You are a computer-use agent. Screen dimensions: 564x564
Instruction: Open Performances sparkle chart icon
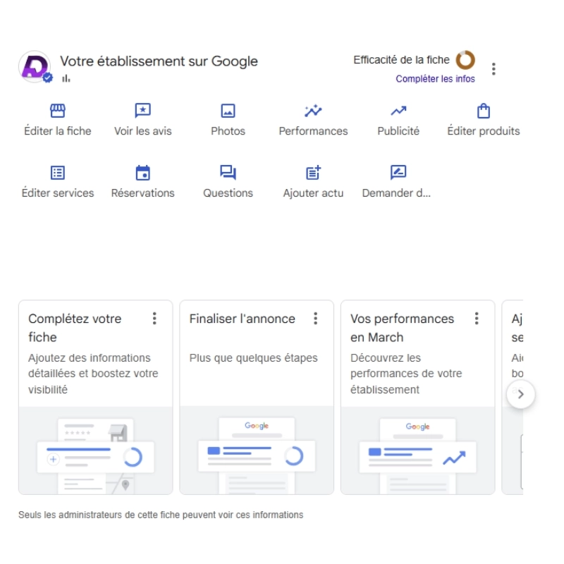pyautogui.click(x=313, y=111)
